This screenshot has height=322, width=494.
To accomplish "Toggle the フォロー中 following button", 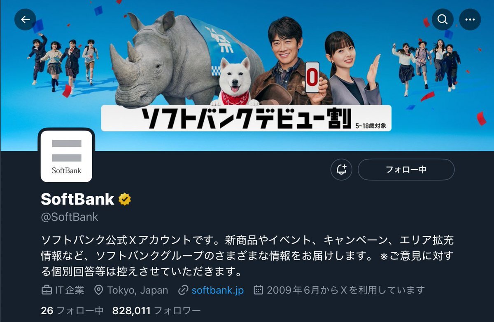I will pos(406,169).
